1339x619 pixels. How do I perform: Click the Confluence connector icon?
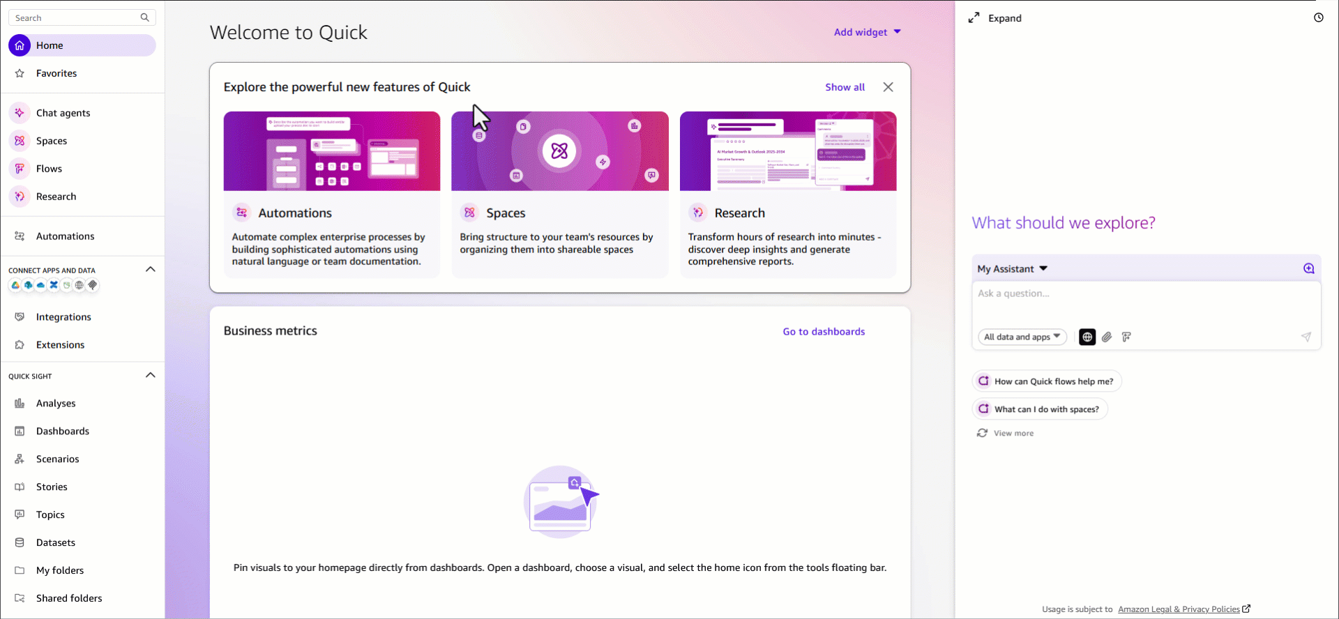54,285
